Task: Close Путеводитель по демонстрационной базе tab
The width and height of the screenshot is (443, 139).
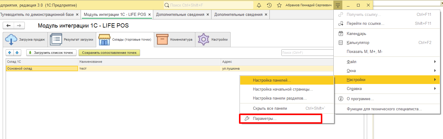Action: [x=77, y=14]
